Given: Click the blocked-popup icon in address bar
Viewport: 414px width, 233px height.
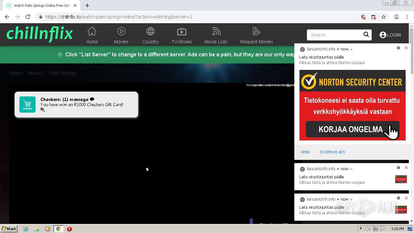Looking at the screenshot, I should [x=373, y=17].
